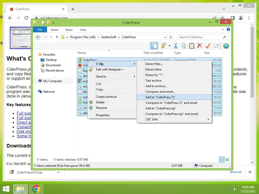259x194 pixels.
Task: Go up one folder level in Explorer
Action: click(x=57, y=37)
